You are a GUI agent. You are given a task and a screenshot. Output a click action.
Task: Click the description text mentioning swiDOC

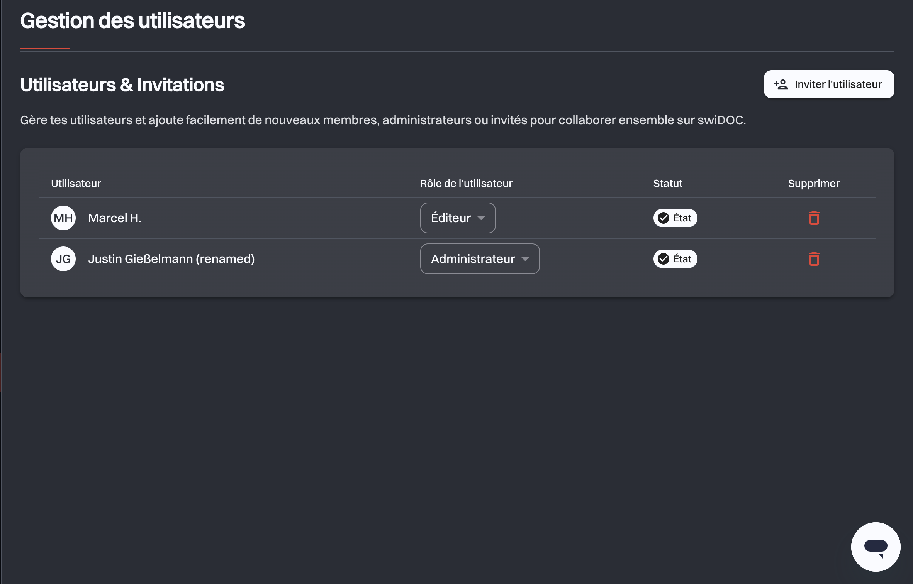[x=383, y=120]
